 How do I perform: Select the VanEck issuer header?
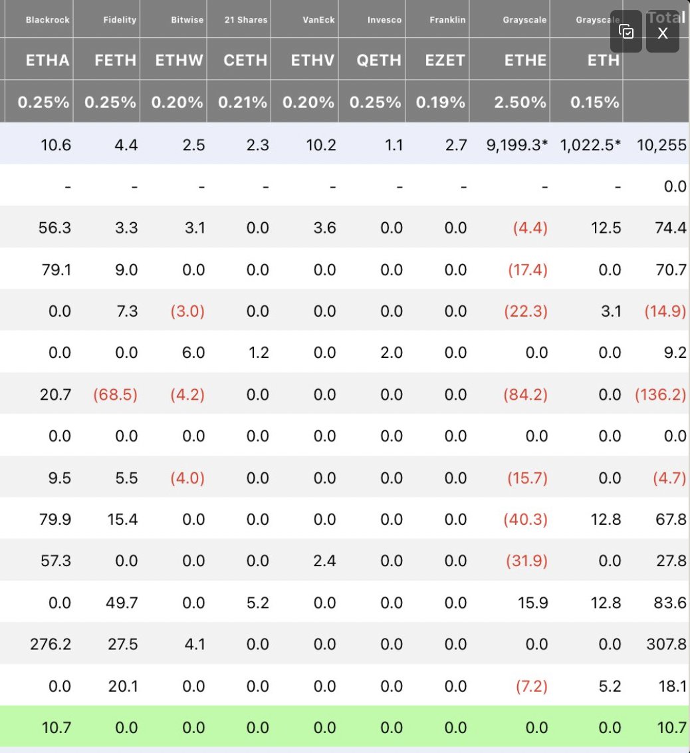[x=318, y=20]
